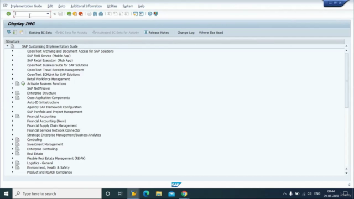354x199 pixels.
Task: Click the Previous Page icon
Action: (116, 14)
